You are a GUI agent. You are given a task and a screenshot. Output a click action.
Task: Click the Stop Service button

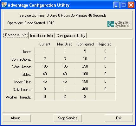(68, 118)
